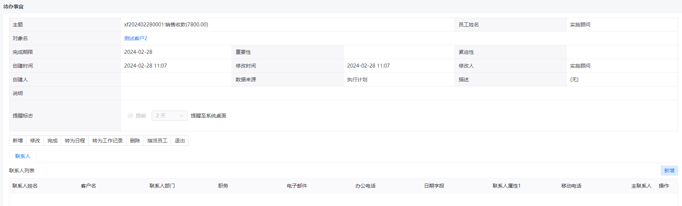
Task: Click the 电子邮件 column header
Action: (x=297, y=186)
